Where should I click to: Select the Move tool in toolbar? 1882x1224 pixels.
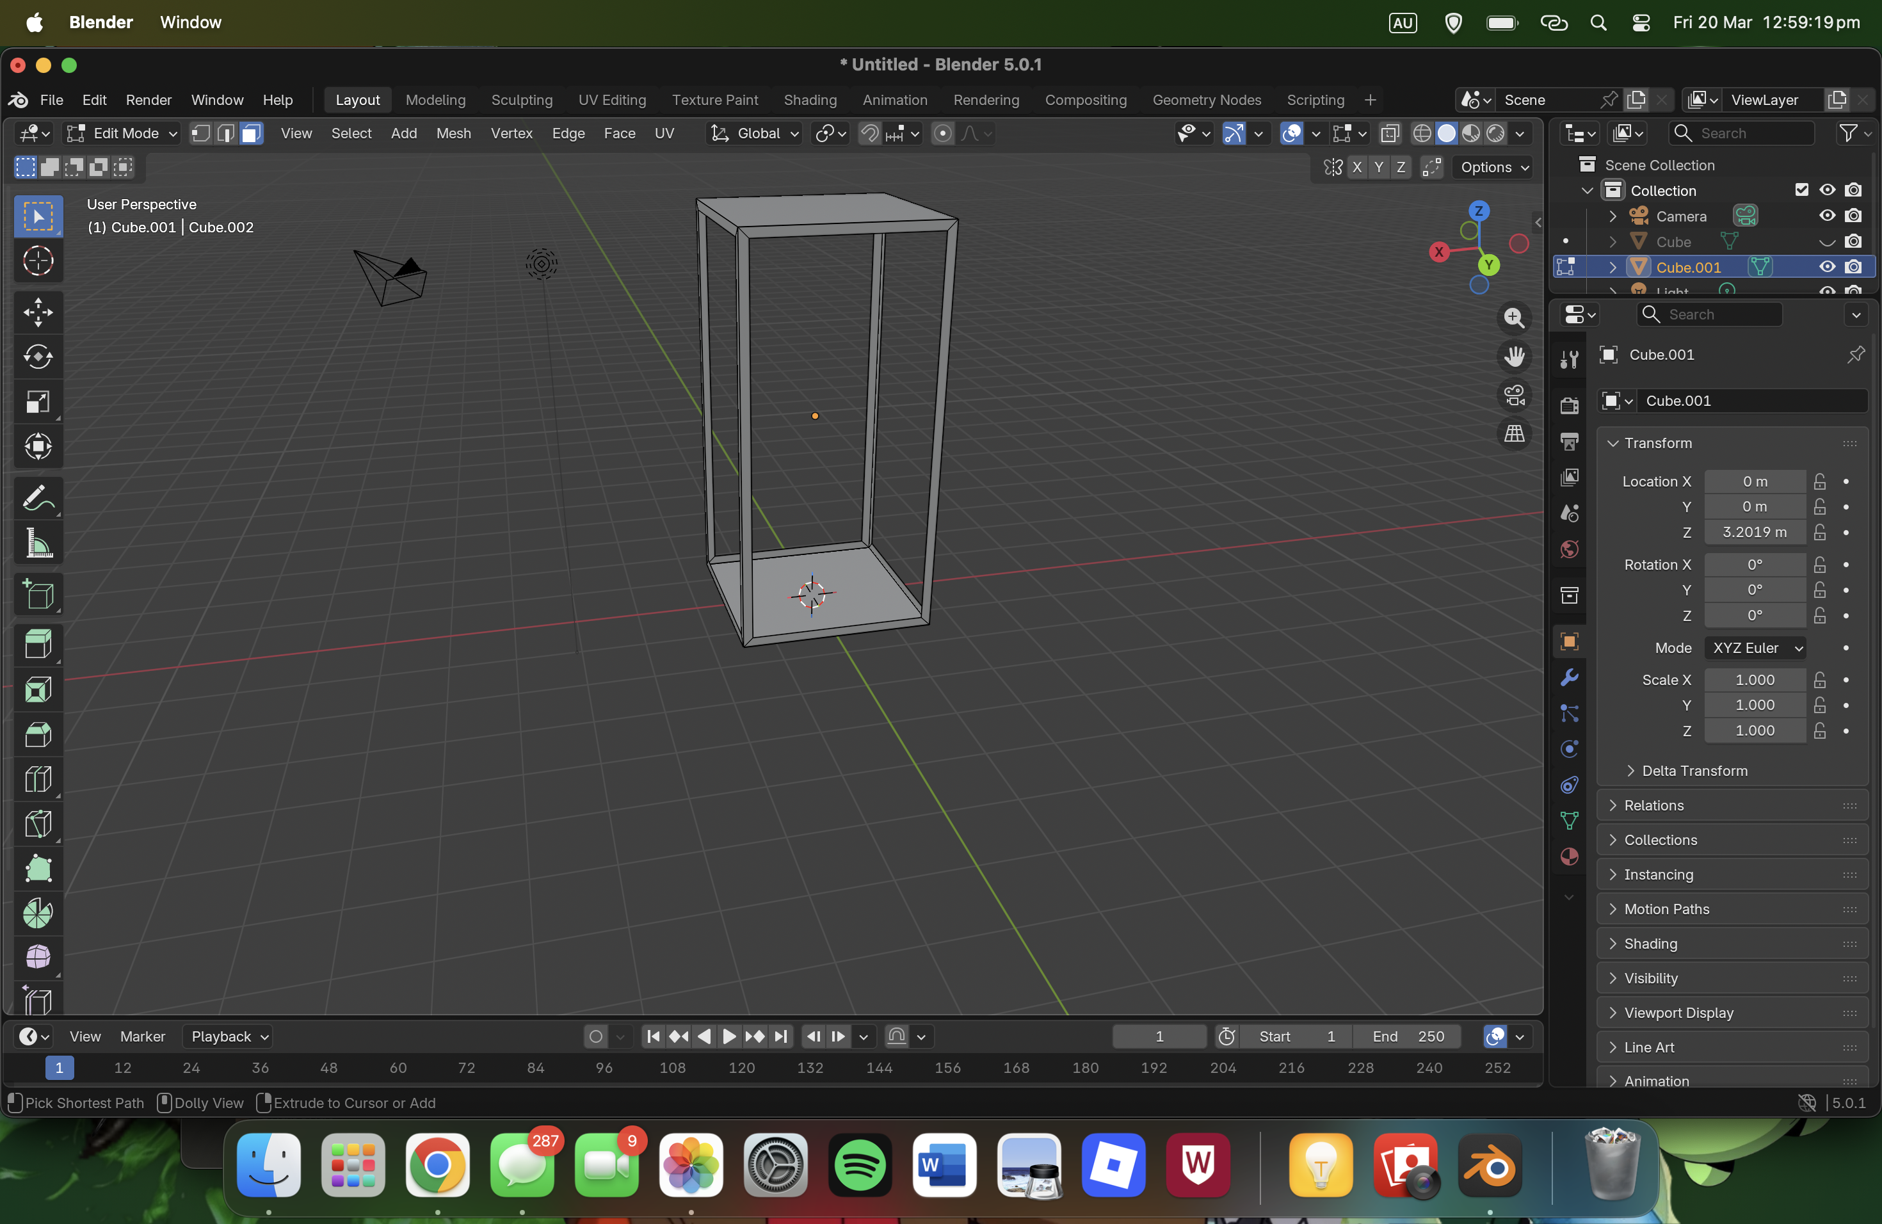tap(37, 312)
